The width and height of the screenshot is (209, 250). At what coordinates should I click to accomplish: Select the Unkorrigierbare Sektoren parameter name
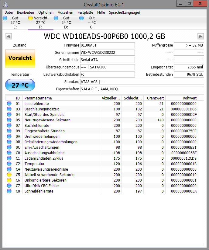coord(45,180)
